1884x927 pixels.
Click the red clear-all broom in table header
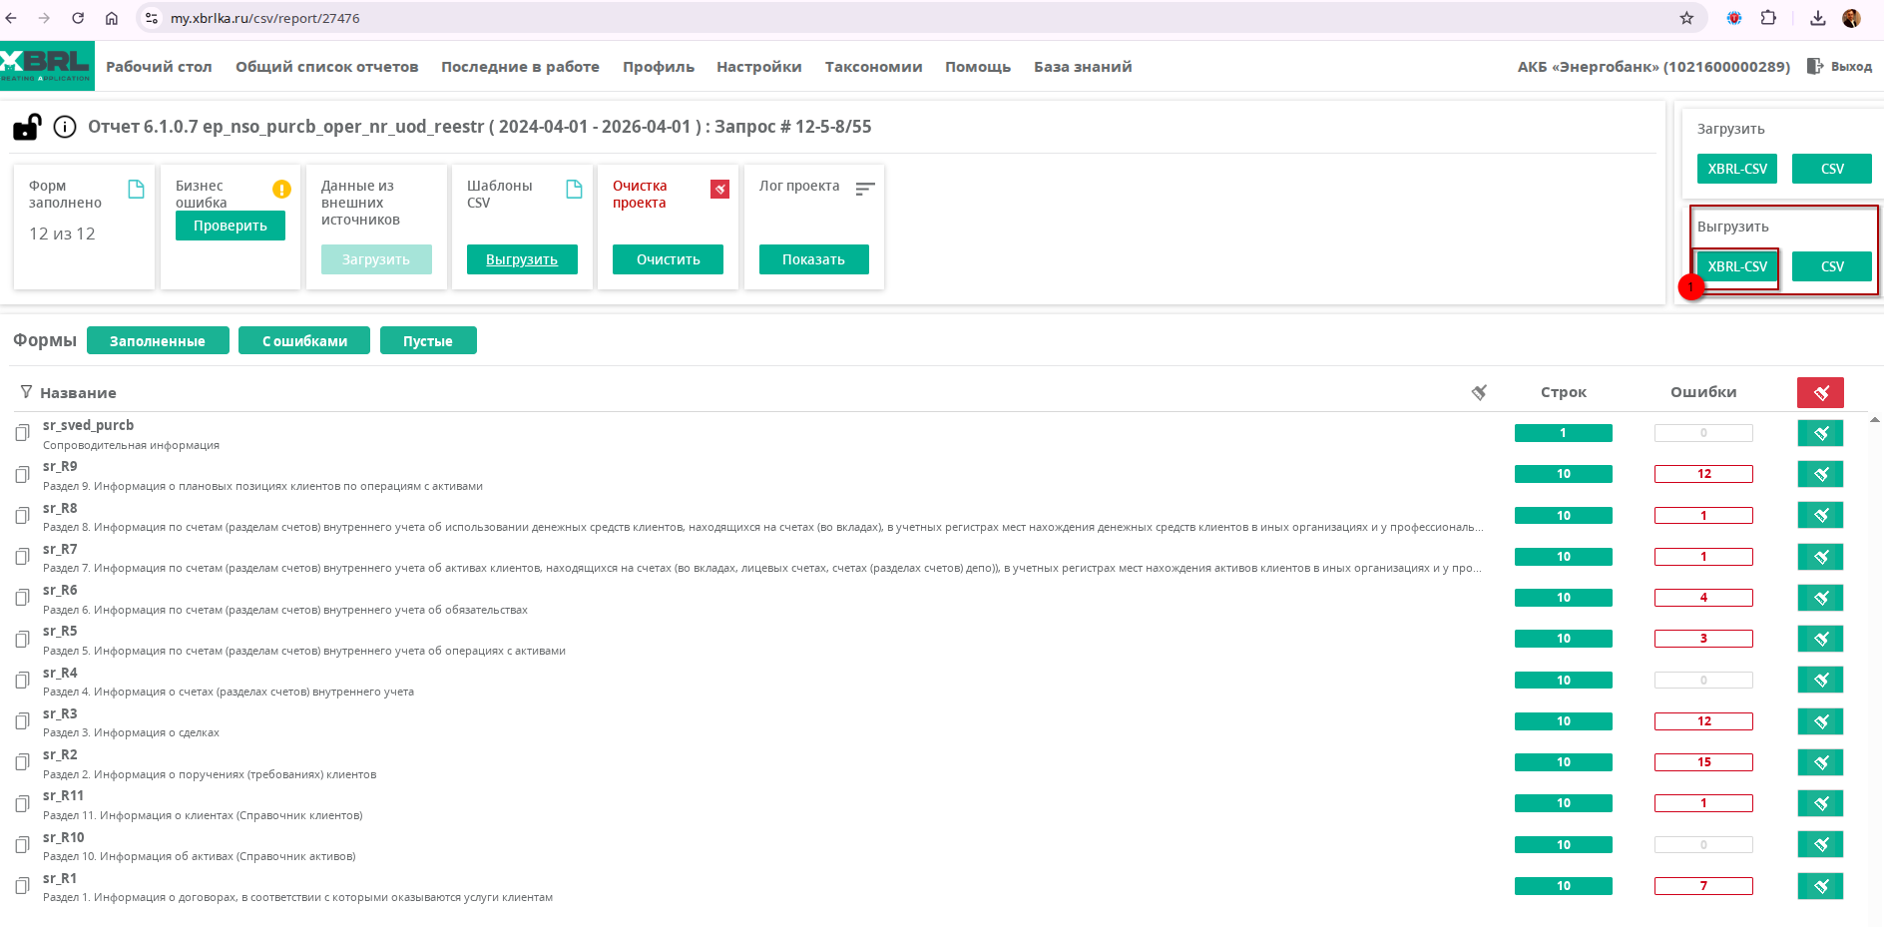1820,392
